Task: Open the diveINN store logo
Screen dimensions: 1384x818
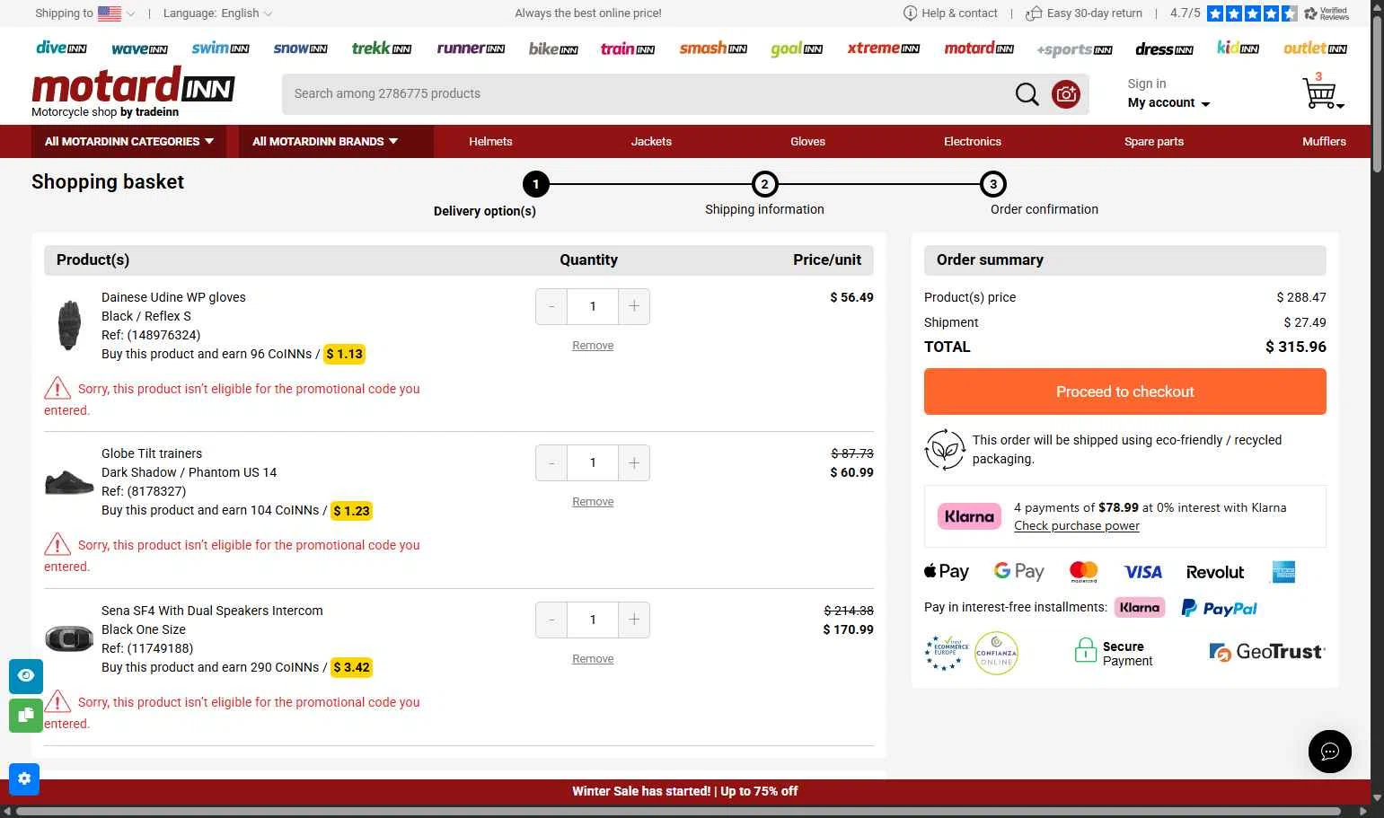Action: pyautogui.click(x=61, y=48)
